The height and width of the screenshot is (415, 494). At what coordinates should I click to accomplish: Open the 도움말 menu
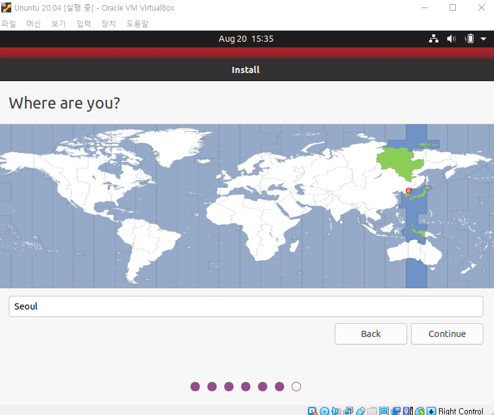tap(137, 24)
